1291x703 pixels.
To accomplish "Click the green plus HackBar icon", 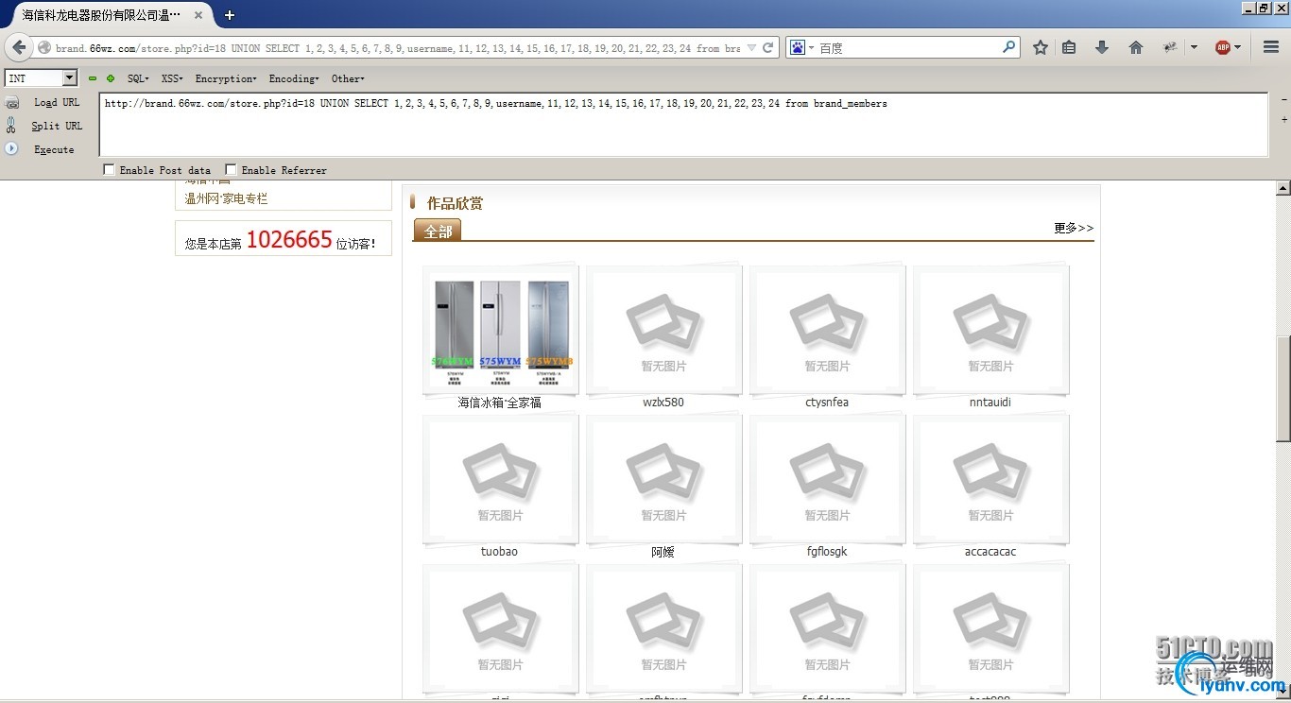I will pyautogui.click(x=111, y=78).
